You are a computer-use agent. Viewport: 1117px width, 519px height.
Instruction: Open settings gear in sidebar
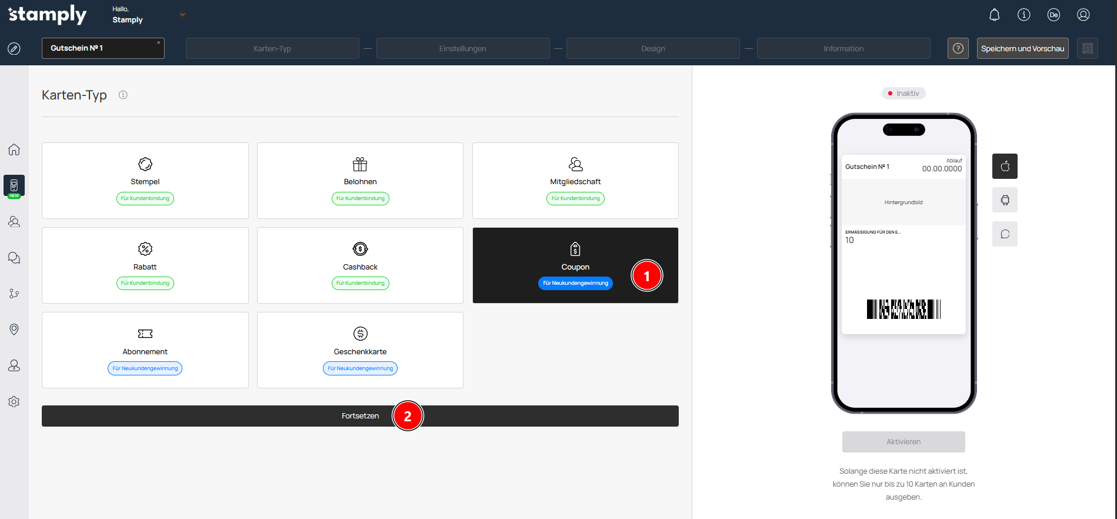click(x=14, y=401)
